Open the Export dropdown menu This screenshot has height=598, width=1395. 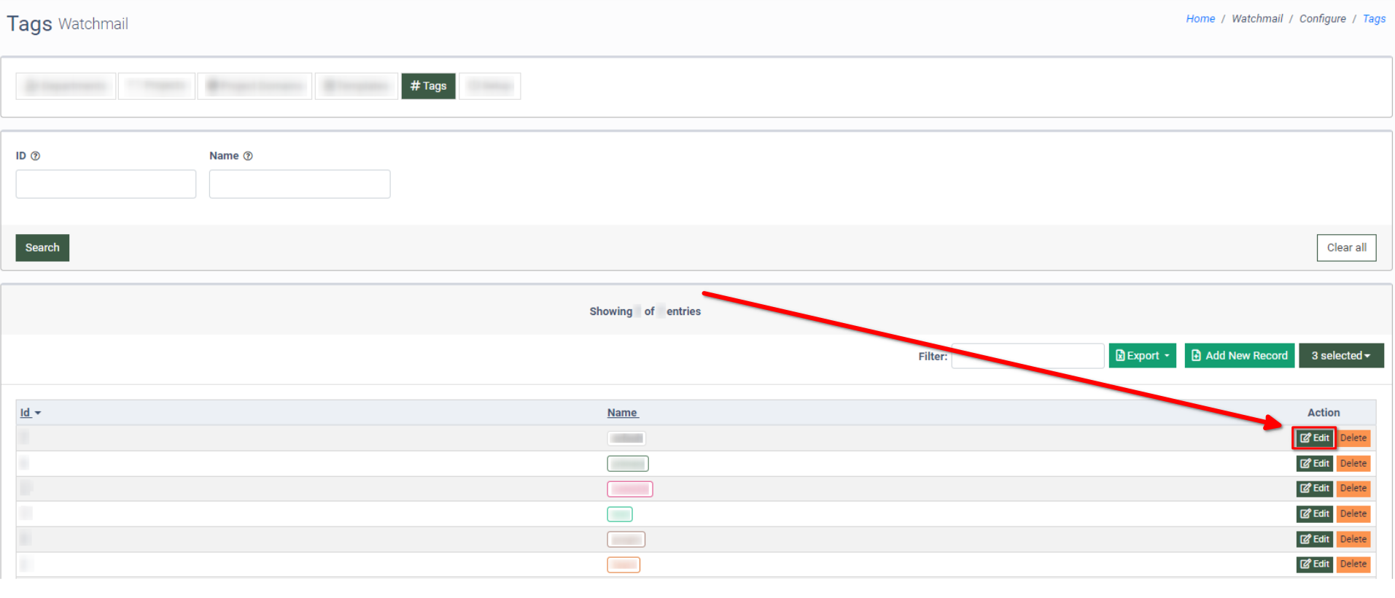[1142, 356]
